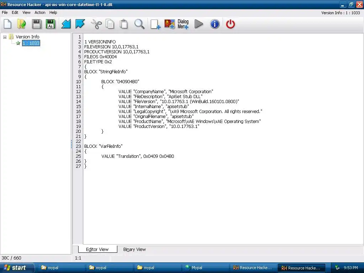Image resolution: width=364 pixels, height=273 pixels.
Task: Click the ProductName value line
Action: [190, 122]
